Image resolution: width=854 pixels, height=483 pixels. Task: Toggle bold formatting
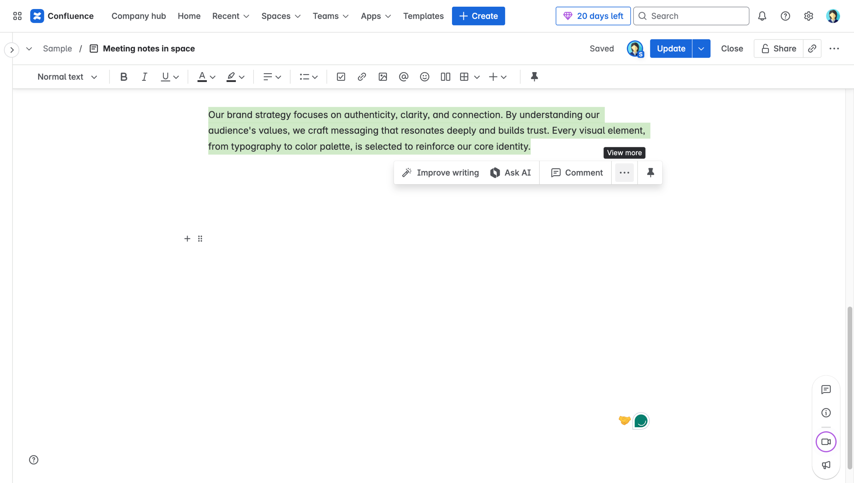point(123,77)
